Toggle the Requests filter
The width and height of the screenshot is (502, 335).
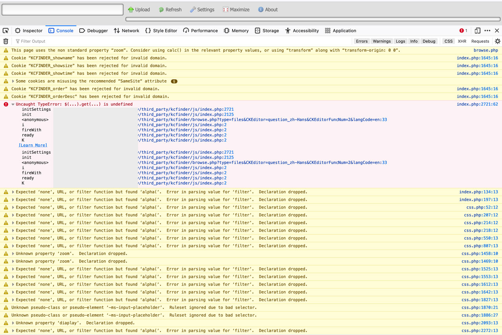pos(480,41)
